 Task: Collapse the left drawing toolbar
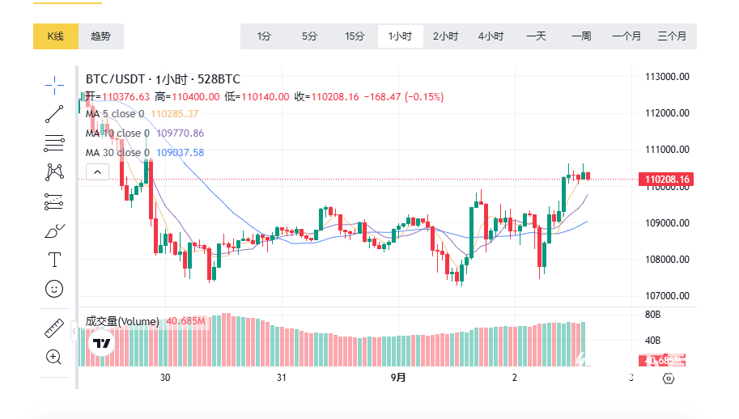(x=74, y=331)
